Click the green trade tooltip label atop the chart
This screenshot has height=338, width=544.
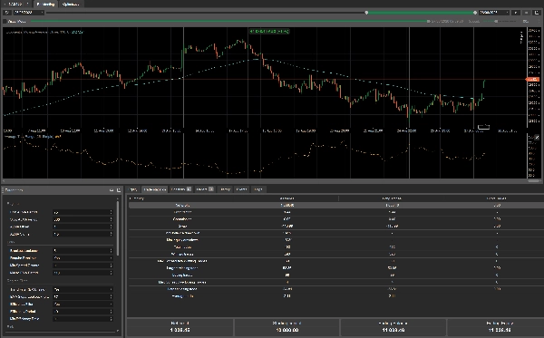pos(269,31)
